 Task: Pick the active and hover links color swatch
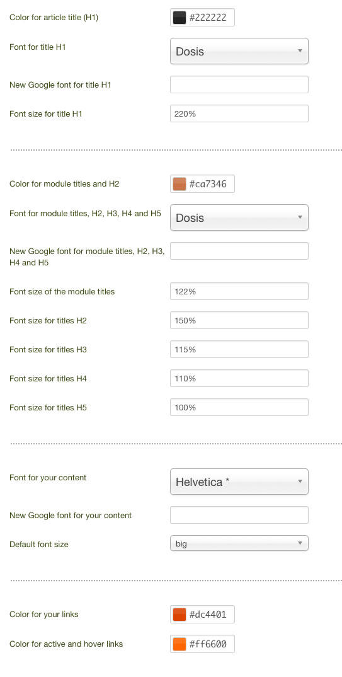click(179, 644)
